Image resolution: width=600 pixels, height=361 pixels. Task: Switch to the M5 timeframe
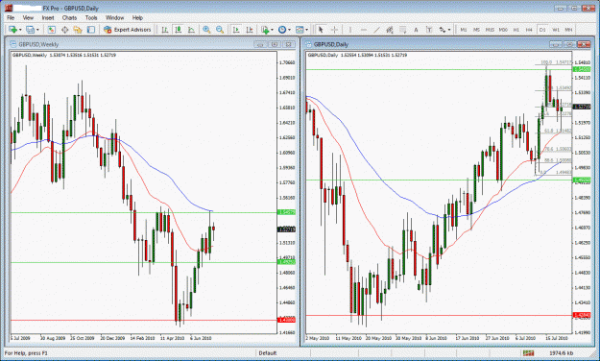[476, 30]
